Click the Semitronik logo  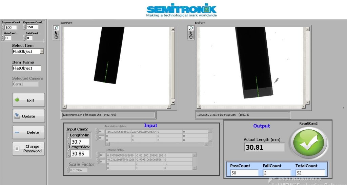[x=182, y=10]
